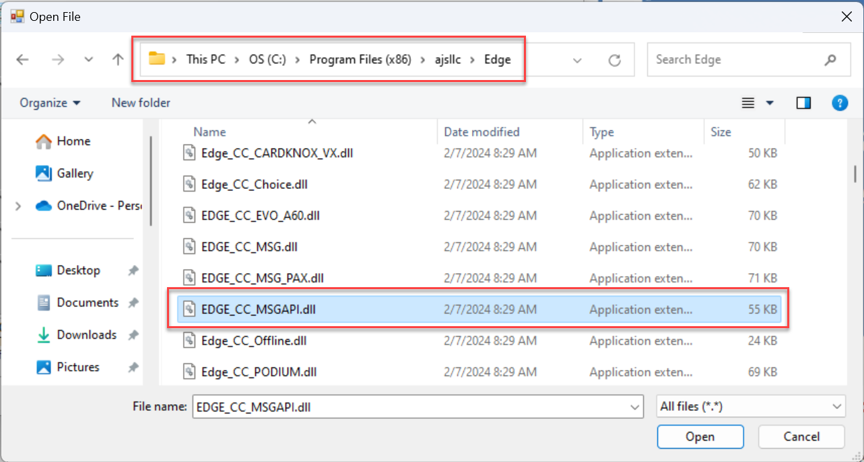This screenshot has height=462, width=864.
Task: Click the Open button
Action: (x=700, y=436)
